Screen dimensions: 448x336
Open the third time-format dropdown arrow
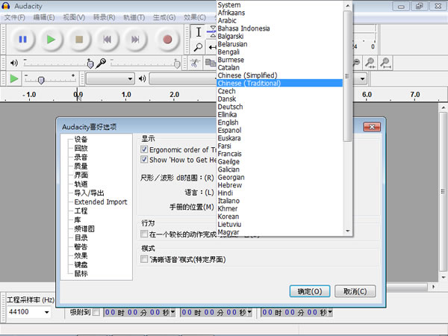(x=330, y=312)
